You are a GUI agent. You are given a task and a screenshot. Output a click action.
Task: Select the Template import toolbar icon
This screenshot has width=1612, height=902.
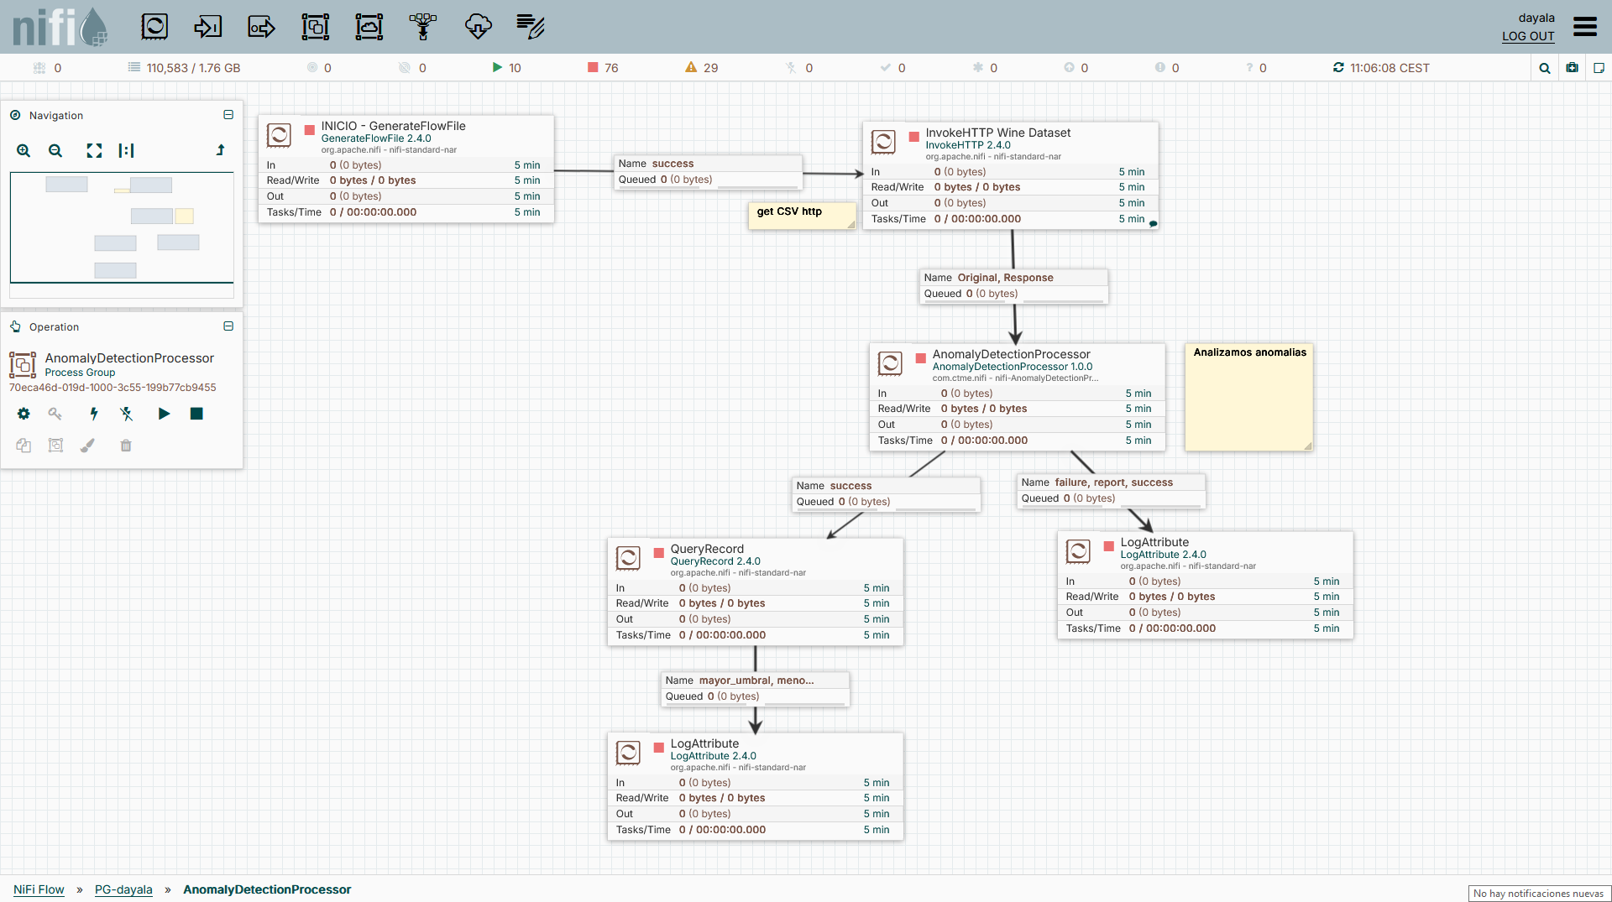tap(478, 27)
